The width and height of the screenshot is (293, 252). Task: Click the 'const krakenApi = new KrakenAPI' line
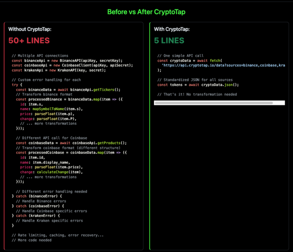point(59,70)
